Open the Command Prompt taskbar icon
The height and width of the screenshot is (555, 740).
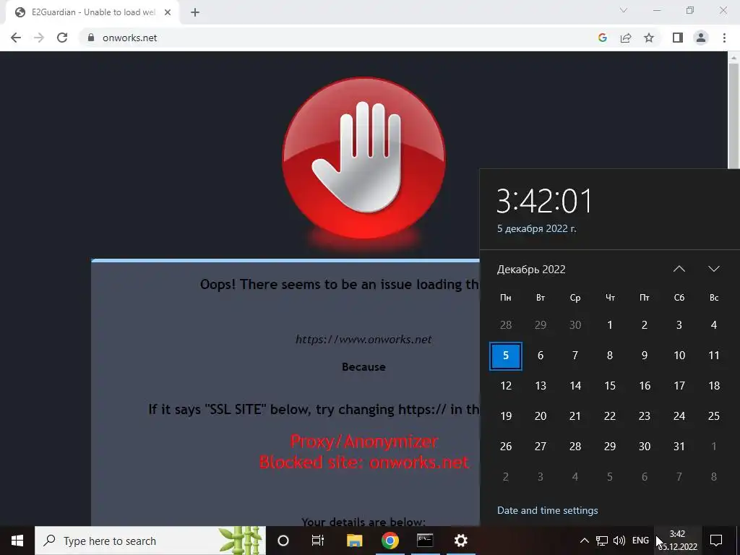click(x=425, y=541)
